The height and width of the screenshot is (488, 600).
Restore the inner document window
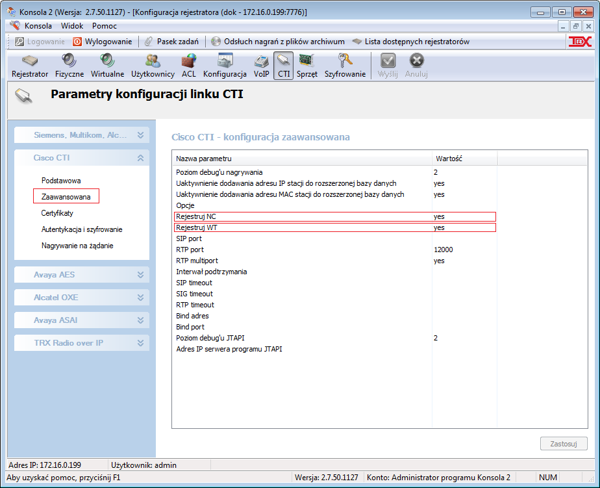[575, 26]
